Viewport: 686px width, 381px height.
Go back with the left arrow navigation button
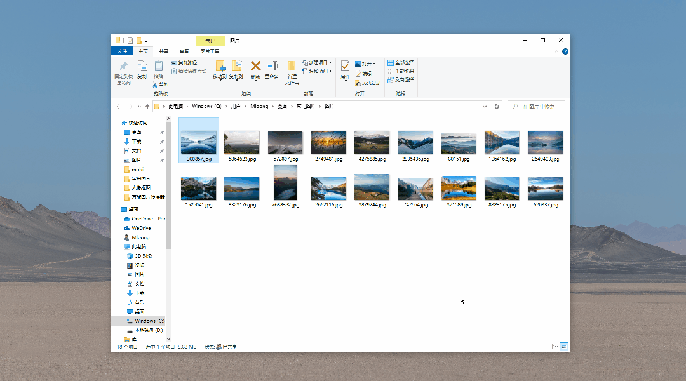(119, 107)
